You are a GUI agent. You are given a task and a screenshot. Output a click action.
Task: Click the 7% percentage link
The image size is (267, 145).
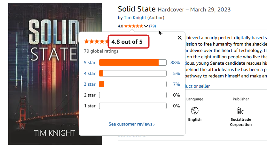click(177, 84)
